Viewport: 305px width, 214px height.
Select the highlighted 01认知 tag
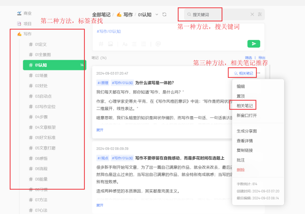[x=54, y=65]
